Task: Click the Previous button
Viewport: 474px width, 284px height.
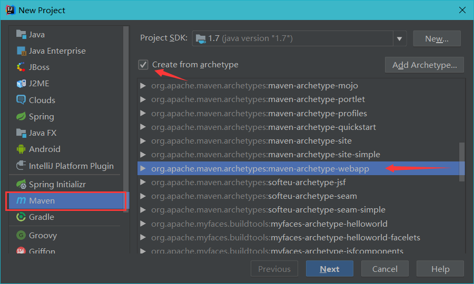Action: coord(274,269)
